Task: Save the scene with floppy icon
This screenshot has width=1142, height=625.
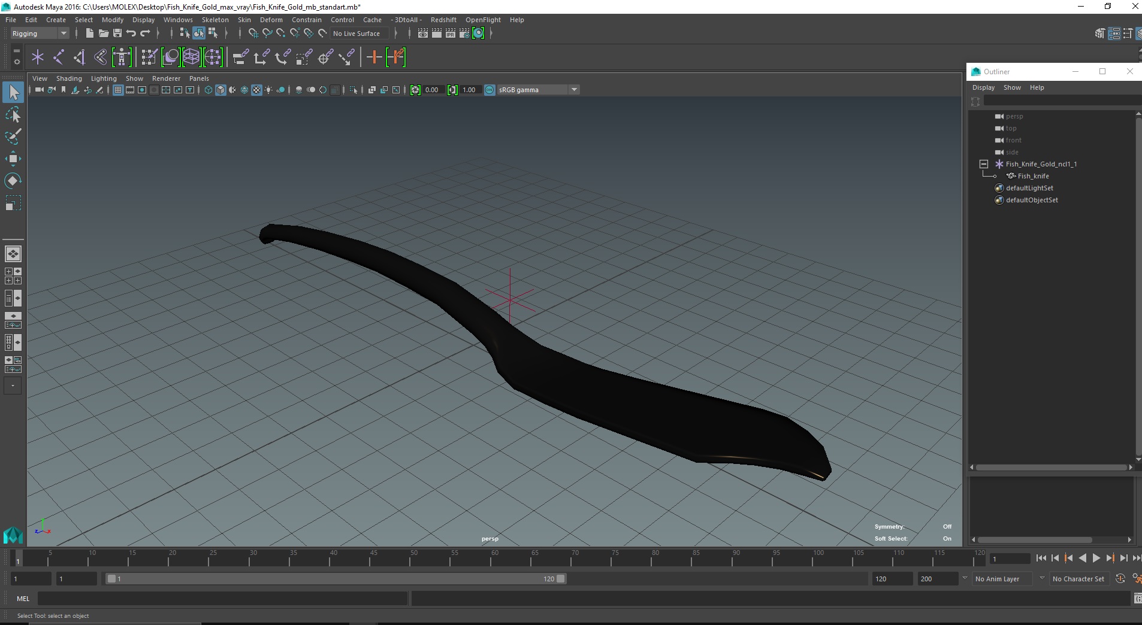Action: click(117, 34)
